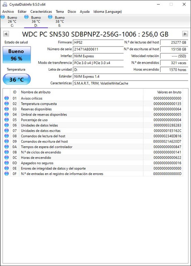Click rotation speed value ---- (SSD)
The height and width of the screenshot is (266, 191).
coord(174,56)
